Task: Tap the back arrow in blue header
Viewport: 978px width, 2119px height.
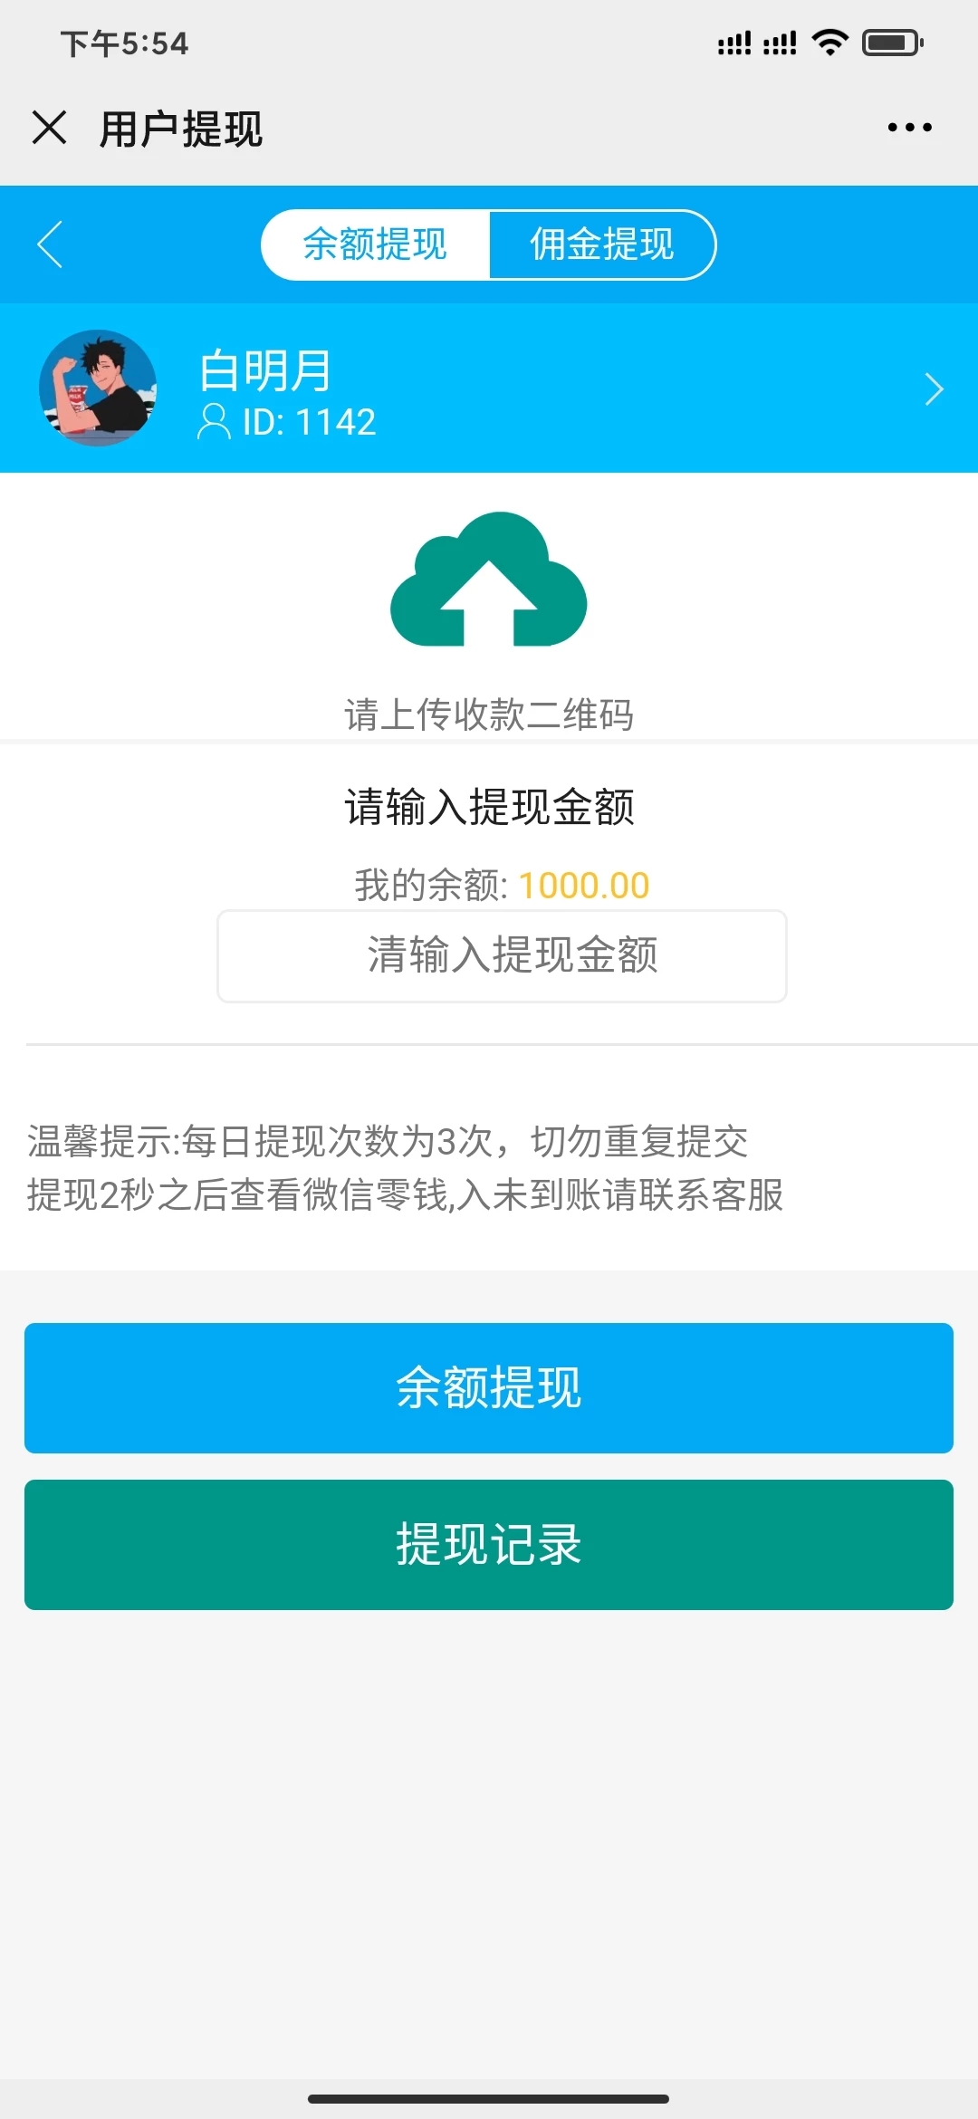Action: pos(51,244)
